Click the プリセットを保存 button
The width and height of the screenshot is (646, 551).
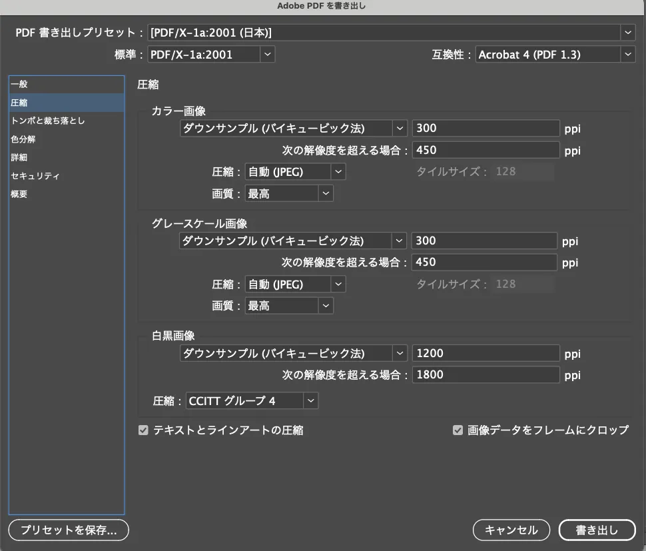pyautogui.click(x=69, y=530)
